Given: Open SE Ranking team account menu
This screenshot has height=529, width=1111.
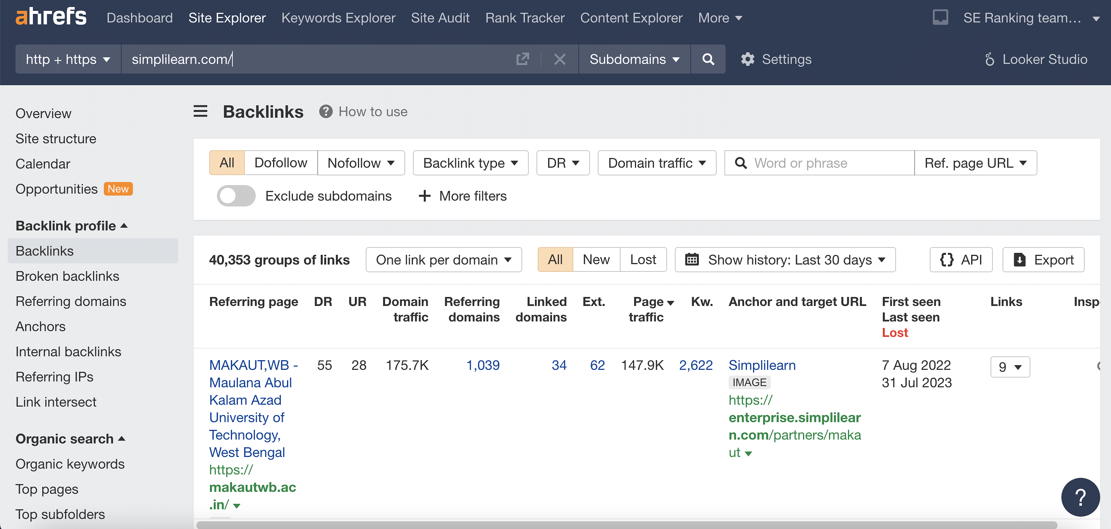Looking at the screenshot, I should click(1031, 18).
